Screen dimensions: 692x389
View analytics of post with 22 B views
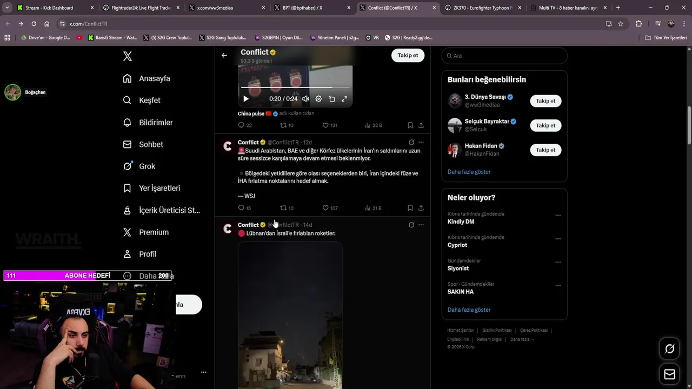(x=373, y=125)
